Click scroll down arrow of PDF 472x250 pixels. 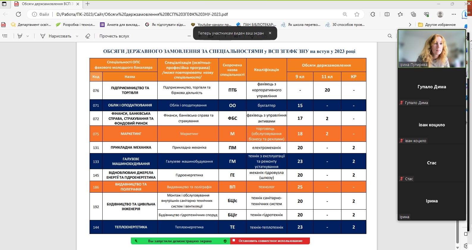click(x=457, y=247)
